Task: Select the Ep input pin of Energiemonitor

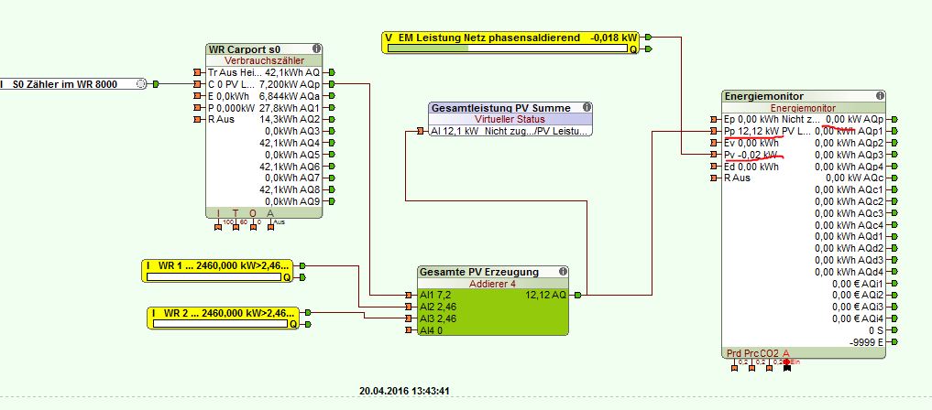Action: 713,119
